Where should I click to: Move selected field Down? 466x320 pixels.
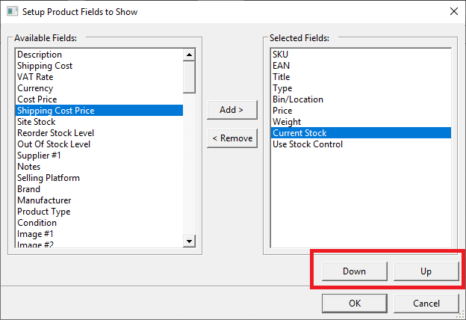354,271
